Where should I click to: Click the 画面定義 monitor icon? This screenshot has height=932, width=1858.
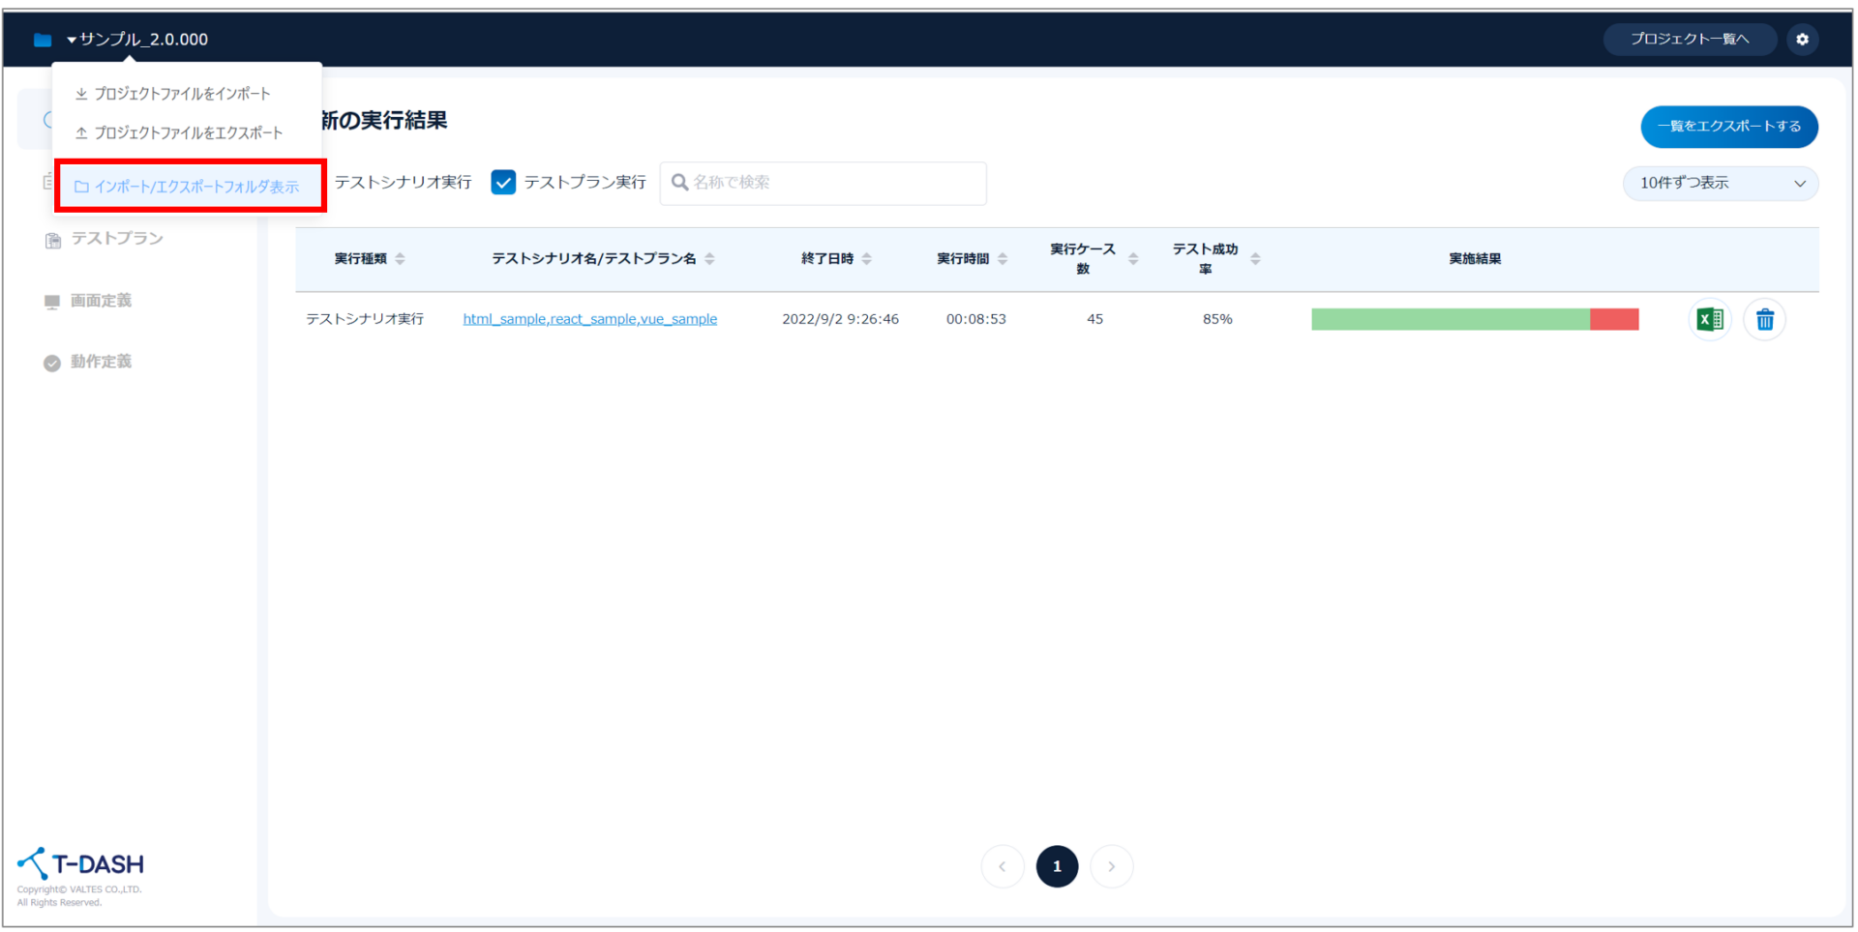pos(52,302)
